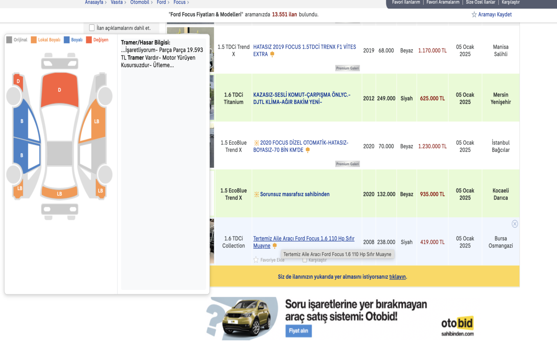
Task: Click pin icon next to HATASIZ 2019 FOCUS listing
Action: pos(272,54)
